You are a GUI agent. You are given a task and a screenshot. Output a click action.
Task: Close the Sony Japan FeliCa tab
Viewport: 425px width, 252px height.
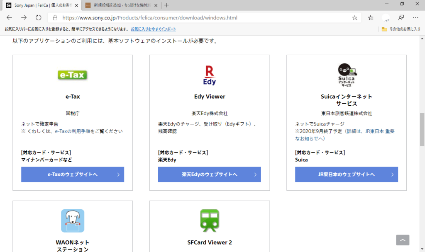(x=76, y=5)
